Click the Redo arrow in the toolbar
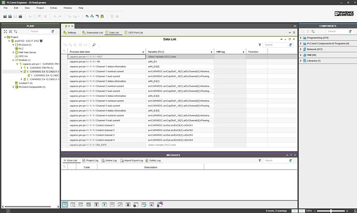 (x=60, y=17)
